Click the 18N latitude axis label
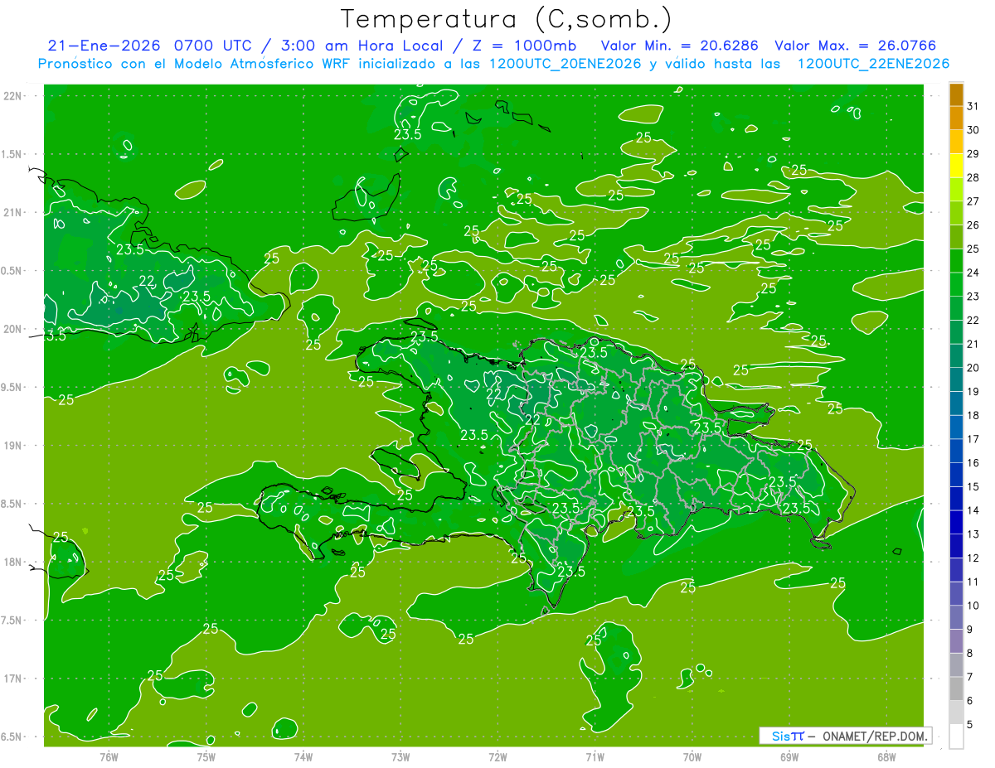The height and width of the screenshot is (768, 995). click(x=12, y=562)
